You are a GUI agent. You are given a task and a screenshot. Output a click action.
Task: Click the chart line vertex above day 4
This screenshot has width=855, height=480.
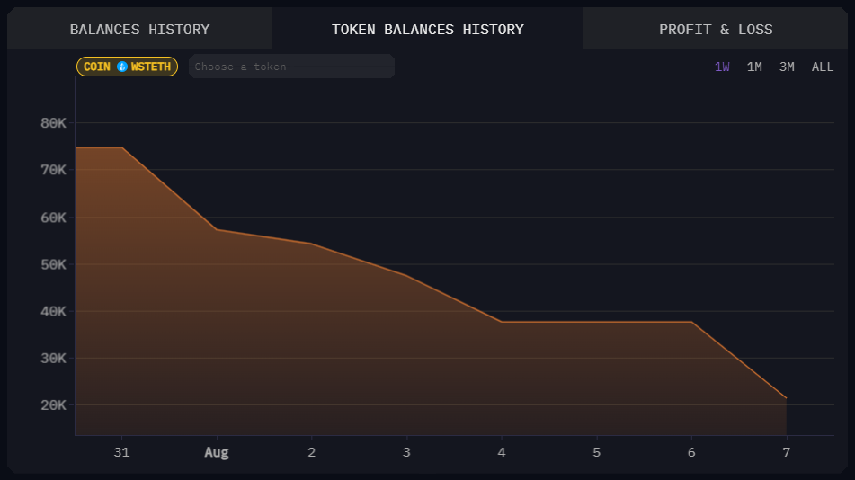point(502,322)
